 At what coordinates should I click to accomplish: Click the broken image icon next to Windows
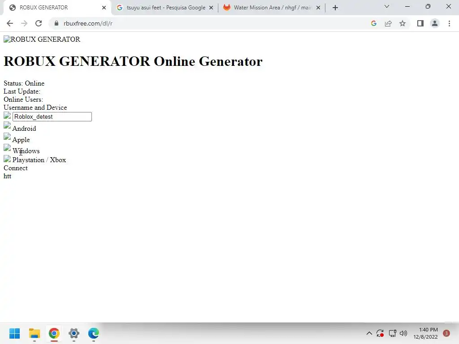[7, 148]
